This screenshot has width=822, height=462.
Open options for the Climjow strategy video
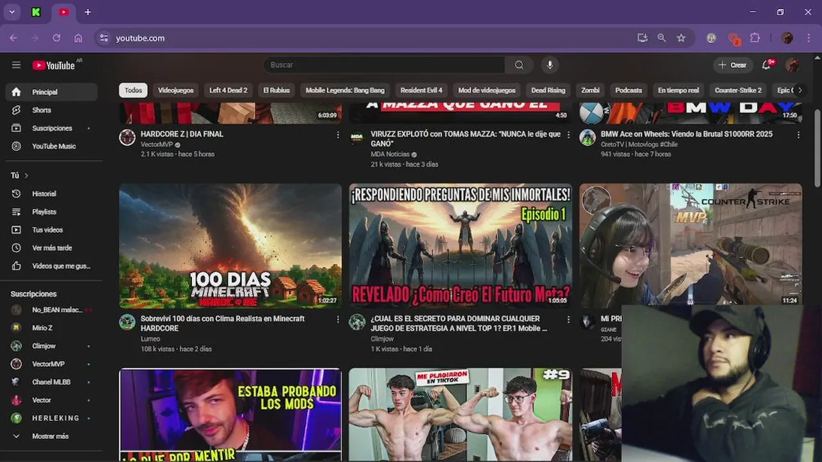point(568,319)
